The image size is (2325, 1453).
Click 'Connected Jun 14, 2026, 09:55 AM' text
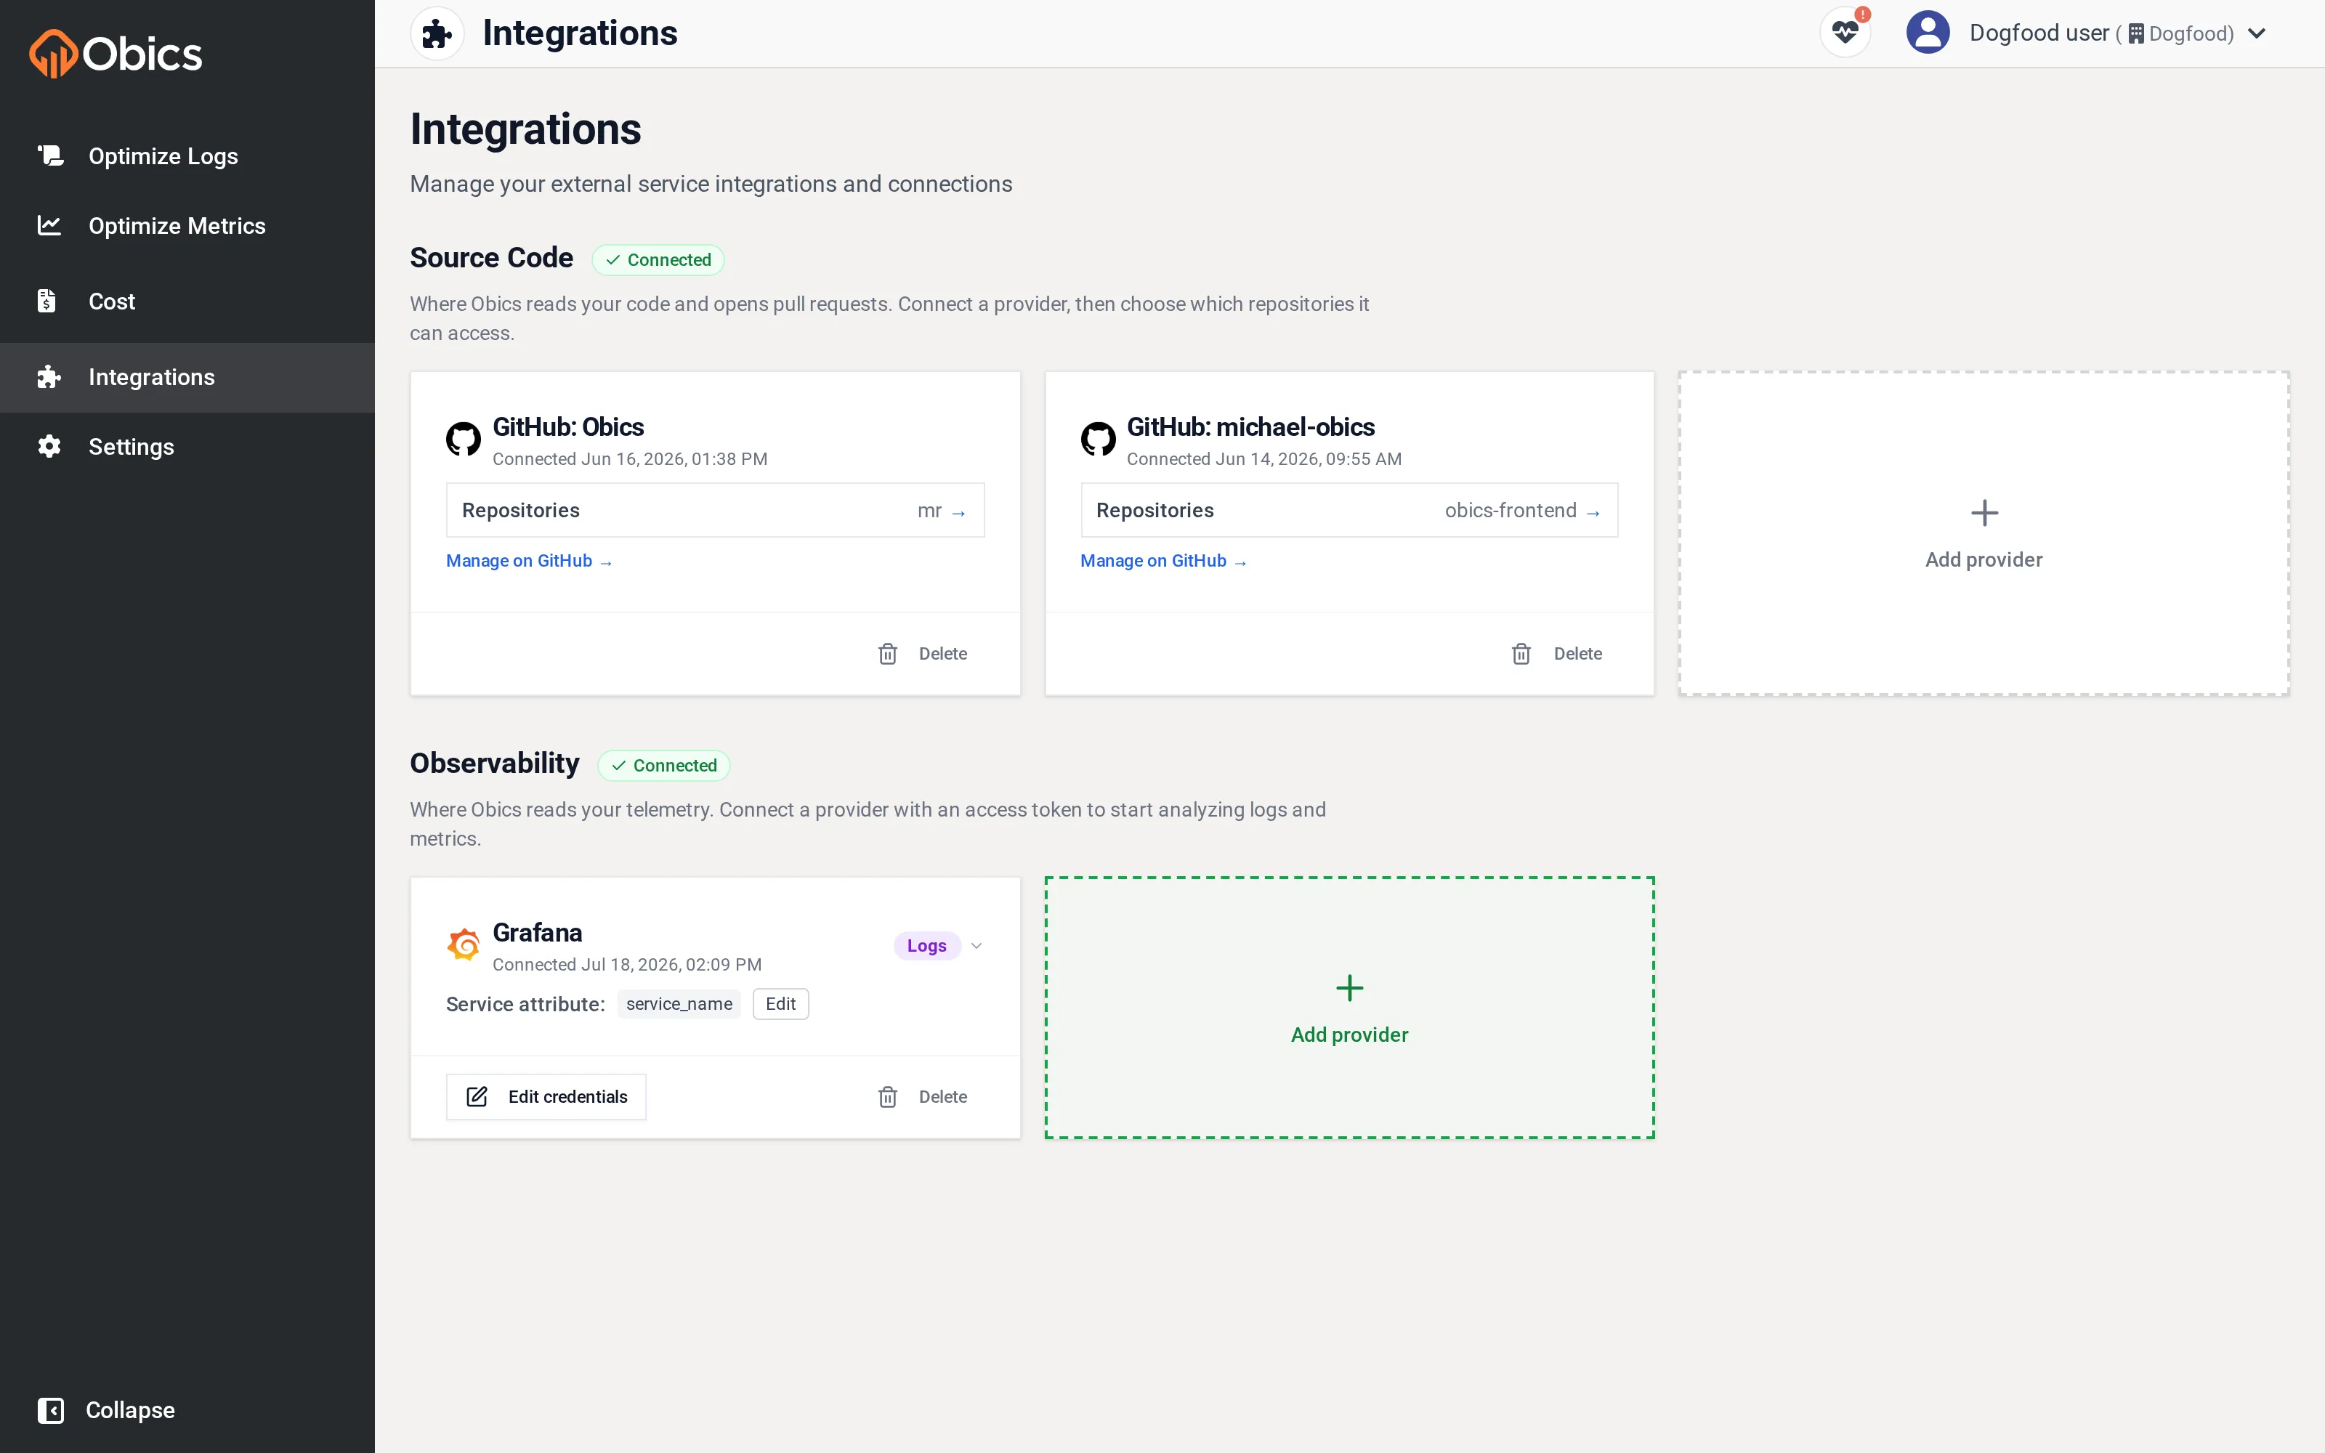pos(1264,459)
